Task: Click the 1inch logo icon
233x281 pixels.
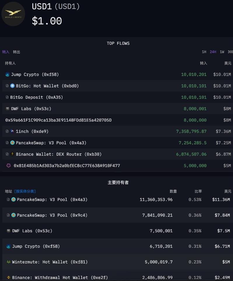Action: pos(13,131)
